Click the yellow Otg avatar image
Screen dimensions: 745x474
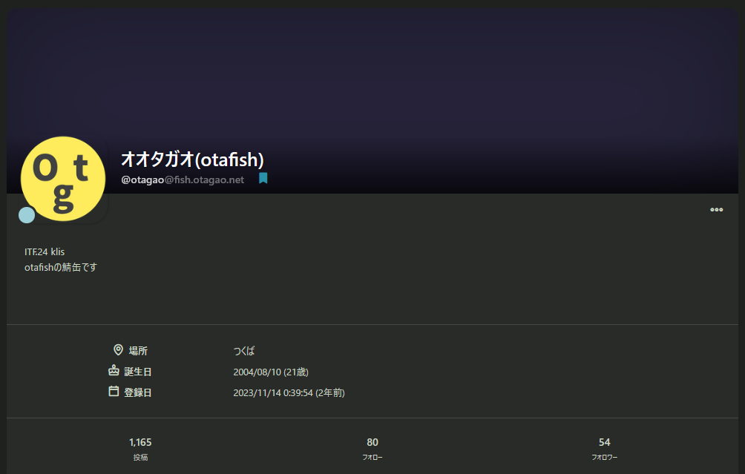coord(63,178)
